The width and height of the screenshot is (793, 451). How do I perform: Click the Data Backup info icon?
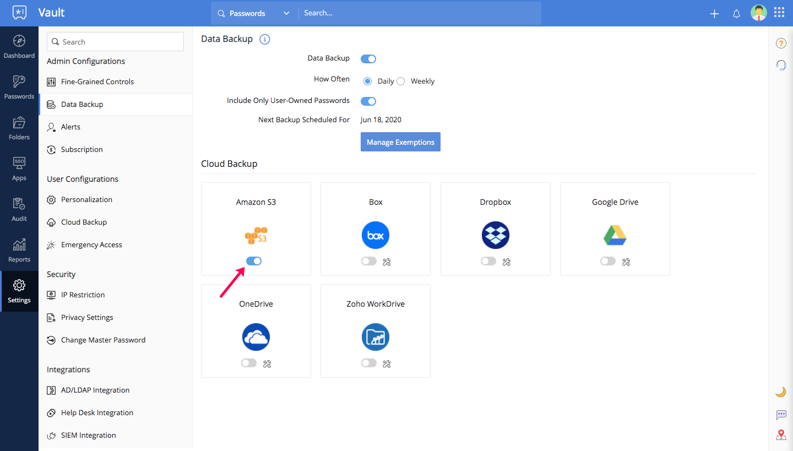coord(265,39)
